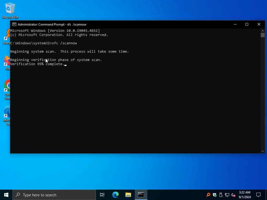Open the clock showing 3:22 AM
267x200 pixels.
245,195
